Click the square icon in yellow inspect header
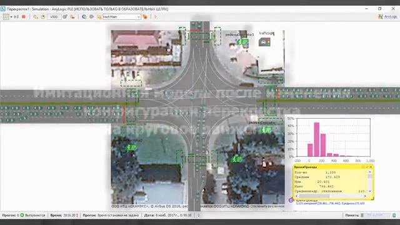This screenshot has width=400, height=225. [x=363, y=167]
